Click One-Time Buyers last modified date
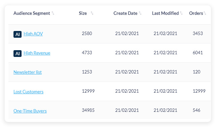The height and width of the screenshot is (128, 219). [165, 110]
